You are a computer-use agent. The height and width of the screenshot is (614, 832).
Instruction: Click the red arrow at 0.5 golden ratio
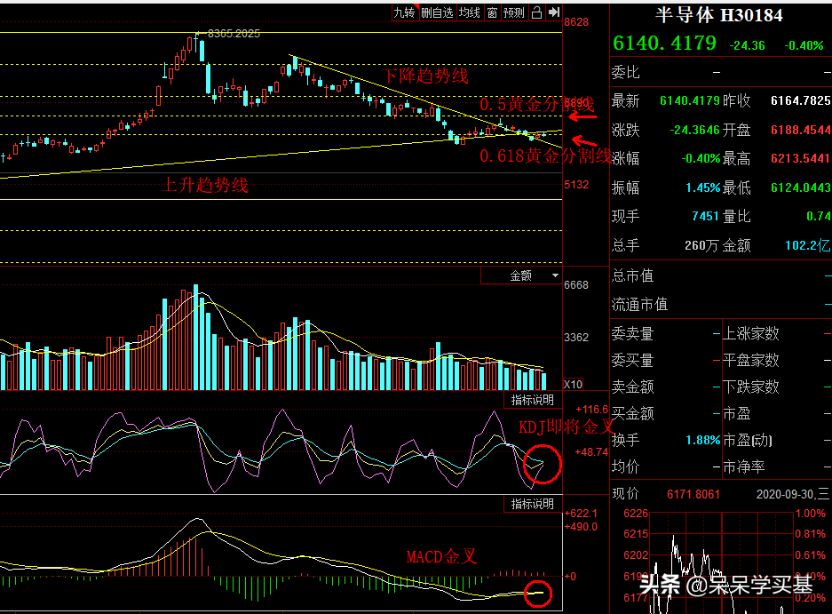click(582, 116)
